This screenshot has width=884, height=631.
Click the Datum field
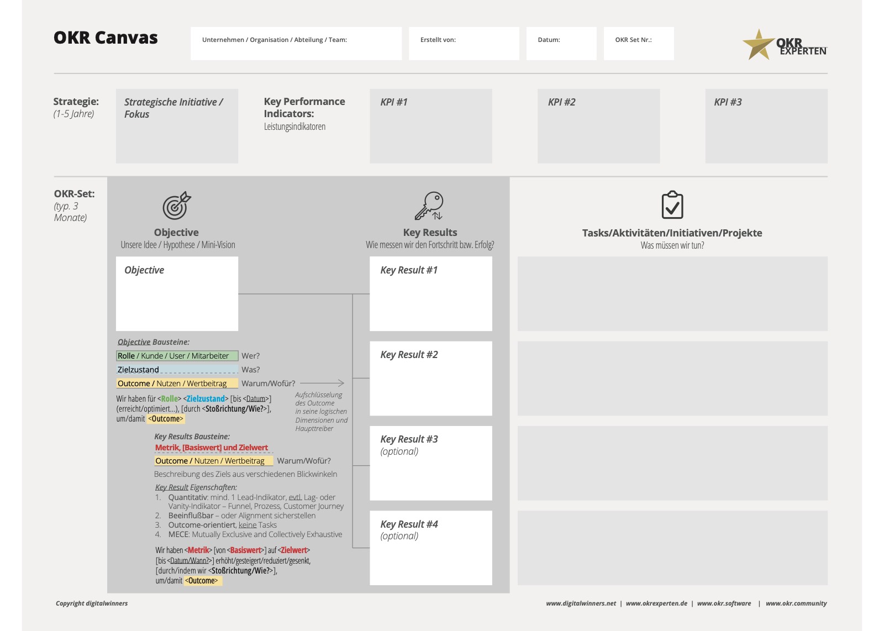[561, 44]
